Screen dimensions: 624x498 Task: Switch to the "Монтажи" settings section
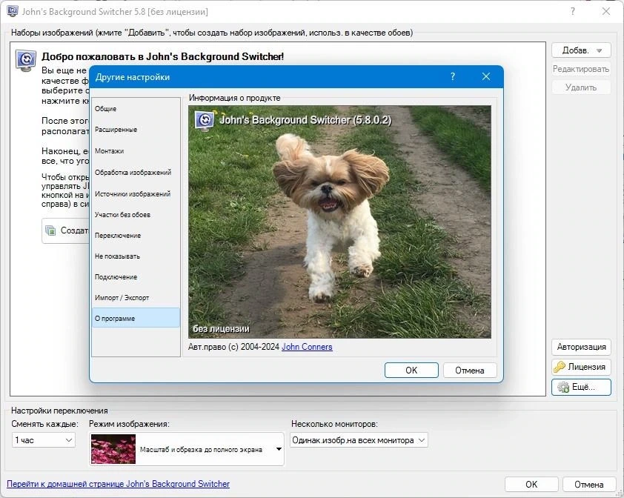[x=136, y=151]
